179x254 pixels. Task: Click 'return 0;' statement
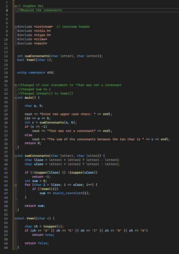33,143
